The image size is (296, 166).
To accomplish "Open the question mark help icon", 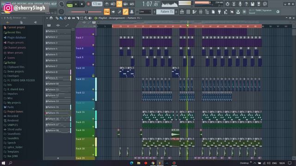I will pyautogui.click(x=246, y=4).
